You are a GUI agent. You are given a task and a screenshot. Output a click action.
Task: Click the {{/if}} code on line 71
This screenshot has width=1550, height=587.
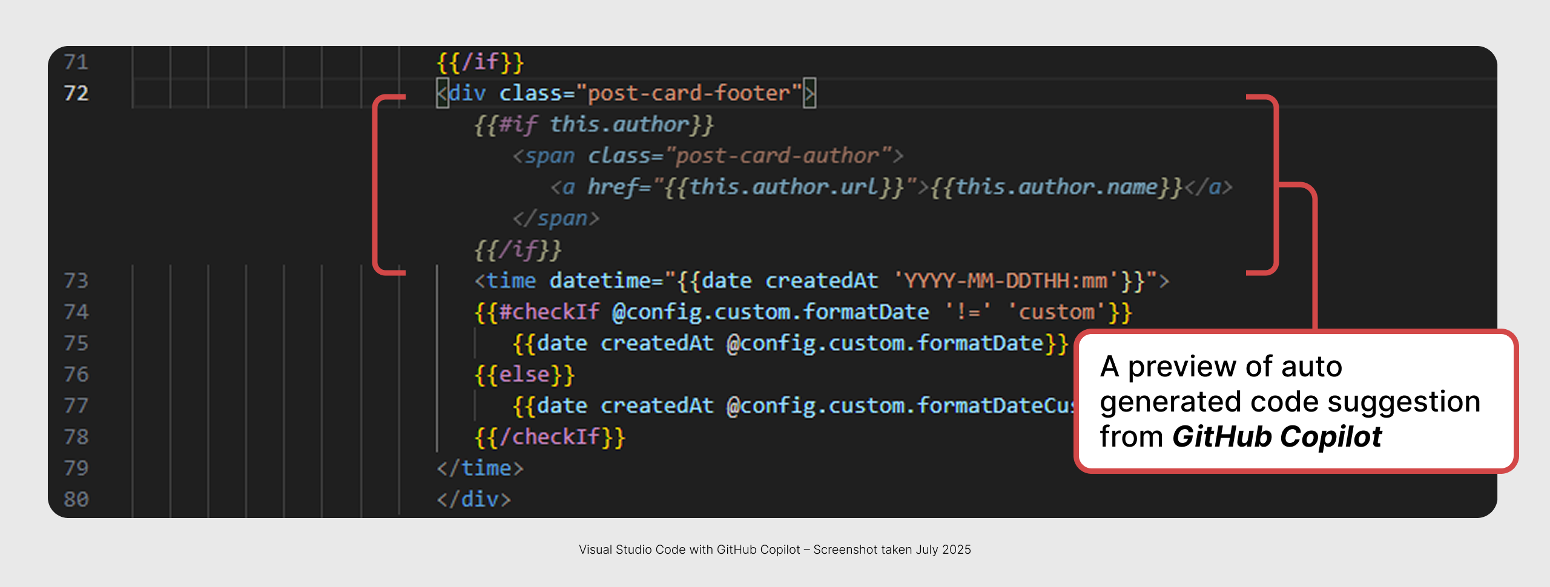coord(480,62)
